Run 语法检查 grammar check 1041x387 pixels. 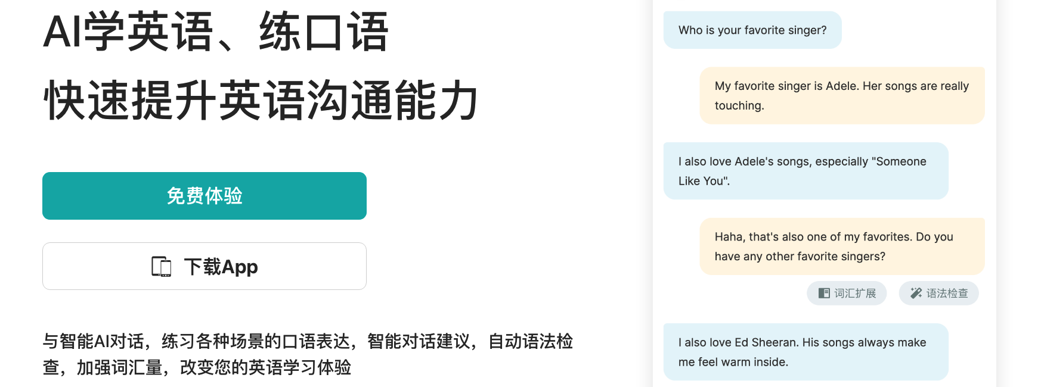[x=938, y=293]
